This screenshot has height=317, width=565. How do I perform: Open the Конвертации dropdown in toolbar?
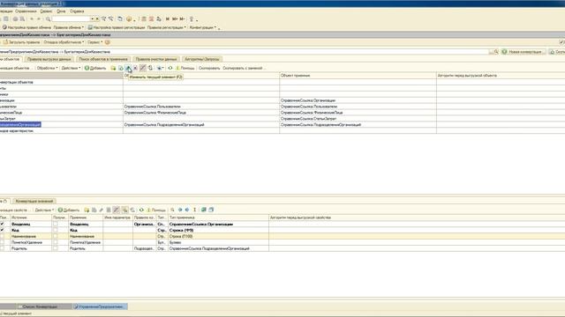click(203, 27)
